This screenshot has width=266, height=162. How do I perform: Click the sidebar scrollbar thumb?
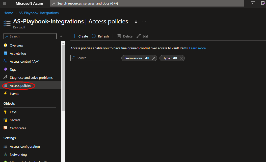[63, 78]
